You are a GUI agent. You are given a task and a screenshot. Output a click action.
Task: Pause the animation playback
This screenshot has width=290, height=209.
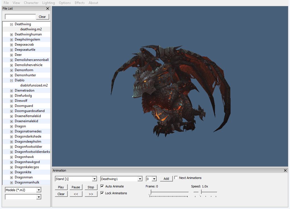[76, 187]
